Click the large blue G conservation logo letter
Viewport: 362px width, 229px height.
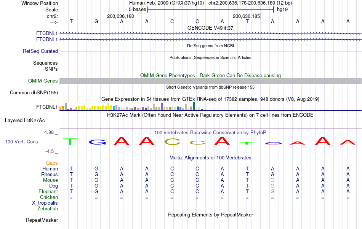coord(98,142)
